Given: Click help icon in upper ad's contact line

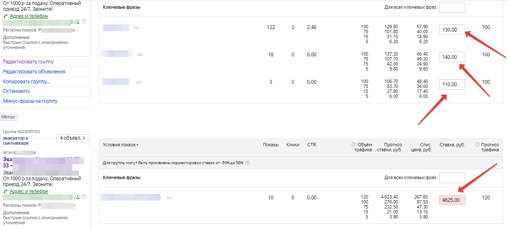Looking at the screenshot, I should [84, 22].
